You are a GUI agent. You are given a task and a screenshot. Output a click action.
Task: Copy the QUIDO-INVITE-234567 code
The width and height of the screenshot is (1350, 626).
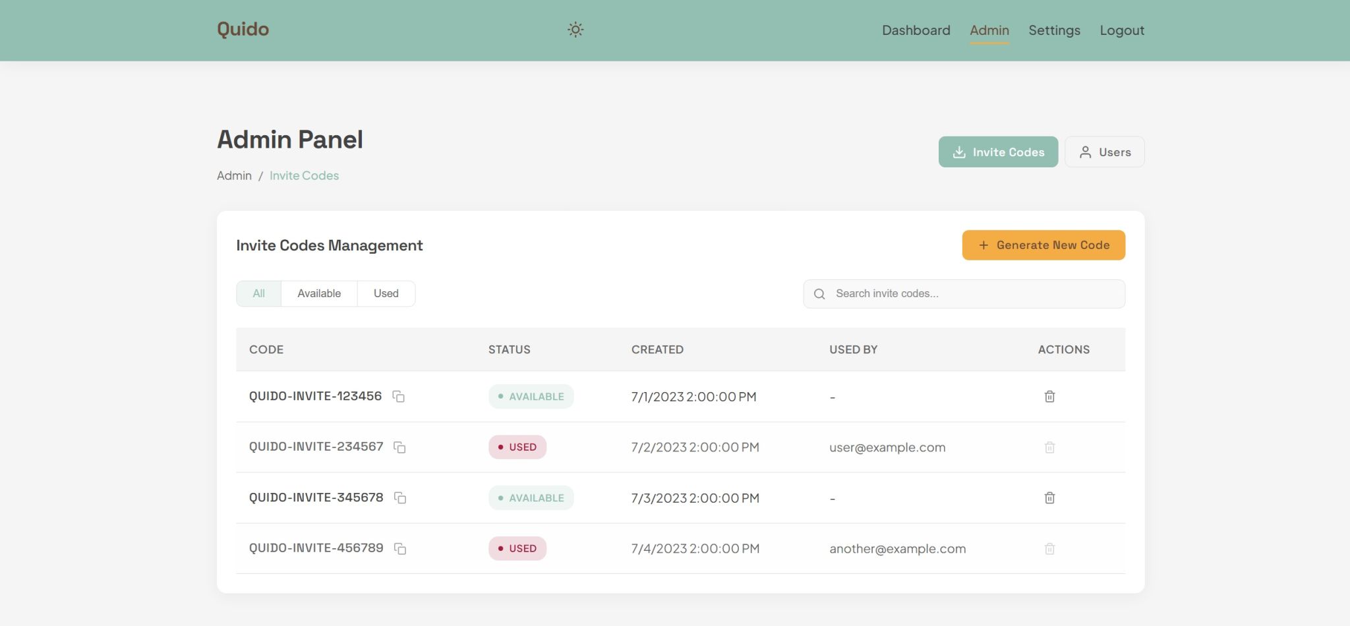[x=401, y=446]
